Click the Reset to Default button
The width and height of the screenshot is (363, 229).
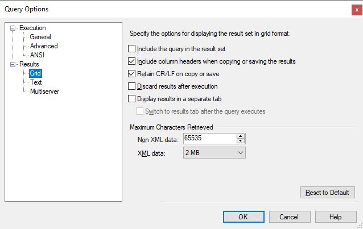tap(327, 193)
